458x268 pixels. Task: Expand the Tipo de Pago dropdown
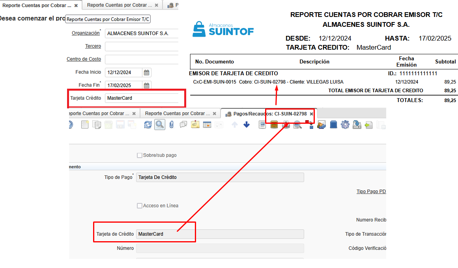click(x=220, y=177)
